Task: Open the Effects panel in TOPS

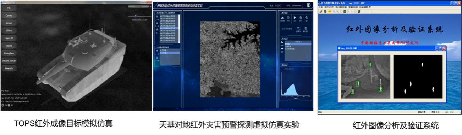Action: [9, 31]
